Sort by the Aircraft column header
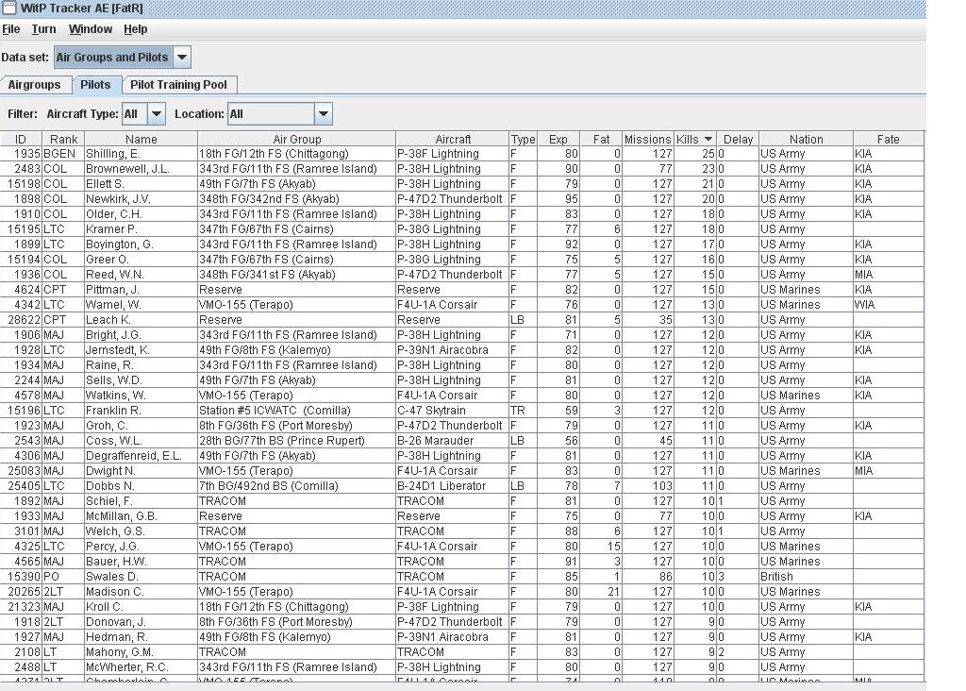966x691 pixels. tap(453, 140)
